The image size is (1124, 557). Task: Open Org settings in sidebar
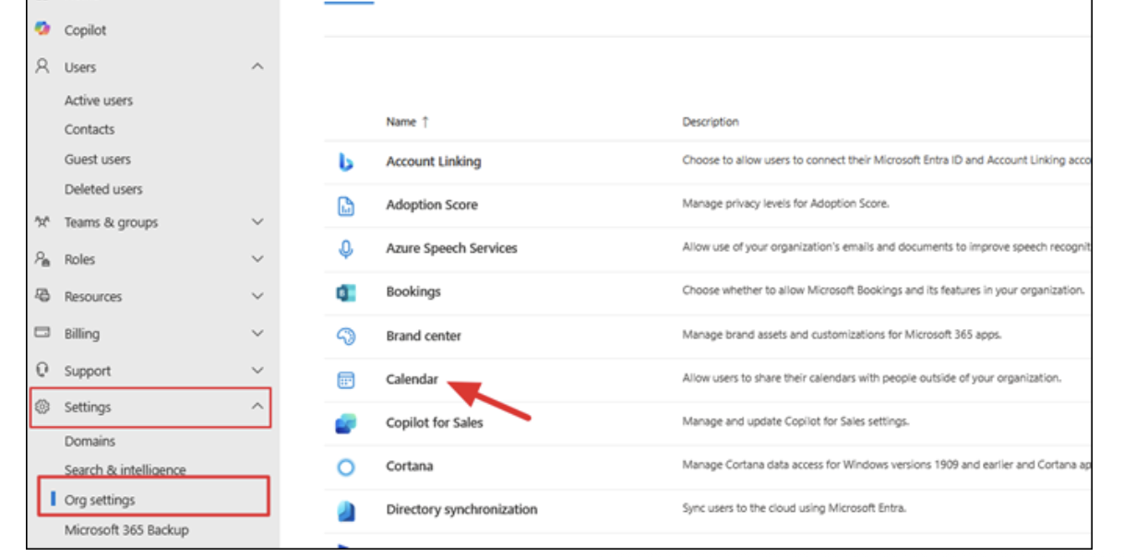(x=100, y=500)
